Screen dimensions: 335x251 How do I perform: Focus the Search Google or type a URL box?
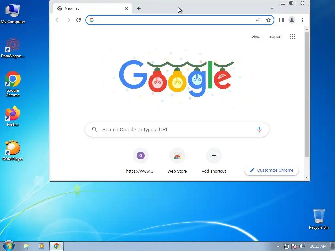coord(177,129)
